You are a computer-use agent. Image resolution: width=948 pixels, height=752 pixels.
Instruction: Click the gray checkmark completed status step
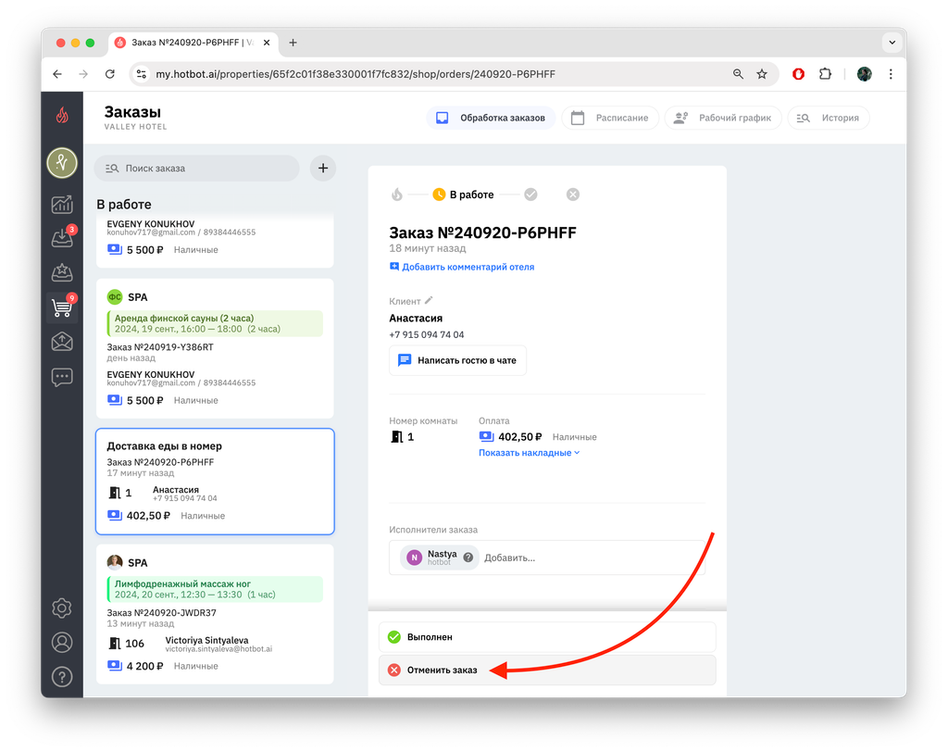click(x=530, y=194)
